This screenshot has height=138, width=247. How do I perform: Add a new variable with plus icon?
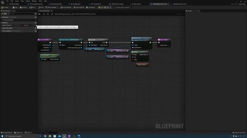[36, 23]
